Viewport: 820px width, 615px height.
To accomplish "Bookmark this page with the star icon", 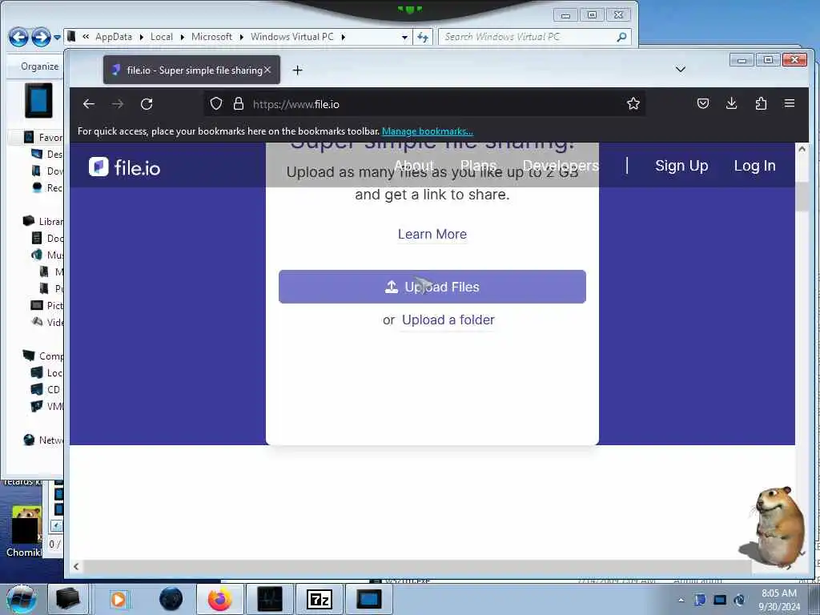I will pos(633,103).
